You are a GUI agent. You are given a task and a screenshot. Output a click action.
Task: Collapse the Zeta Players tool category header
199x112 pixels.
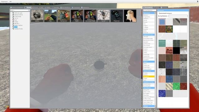click(149, 88)
